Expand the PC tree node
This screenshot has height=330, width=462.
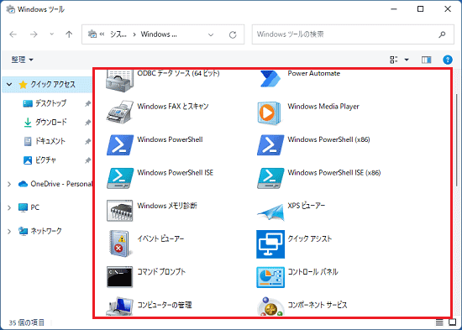pos(9,207)
